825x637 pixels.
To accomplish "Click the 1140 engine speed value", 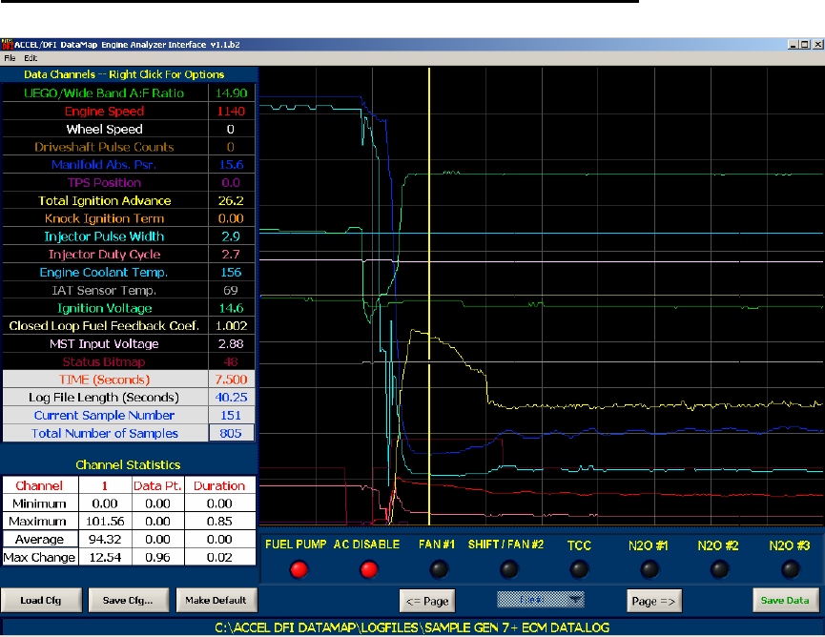I will click(x=232, y=111).
